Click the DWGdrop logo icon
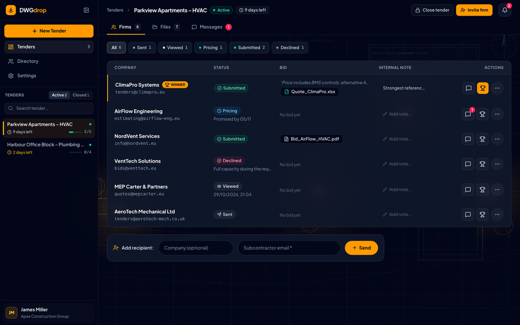Image resolution: width=520 pixels, height=325 pixels. tap(10, 10)
